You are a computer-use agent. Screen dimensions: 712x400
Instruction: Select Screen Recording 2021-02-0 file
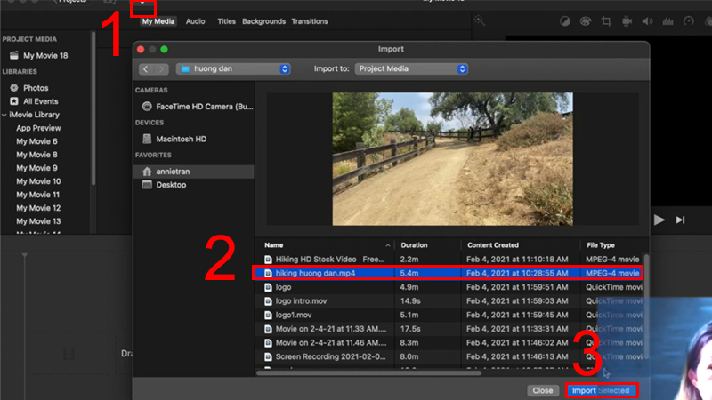pyautogui.click(x=449, y=356)
